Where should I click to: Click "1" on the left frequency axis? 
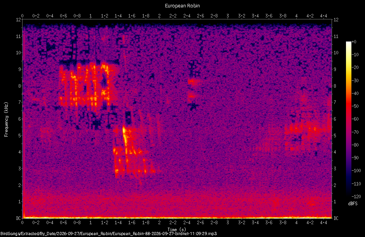pyautogui.click(x=20, y=202)
